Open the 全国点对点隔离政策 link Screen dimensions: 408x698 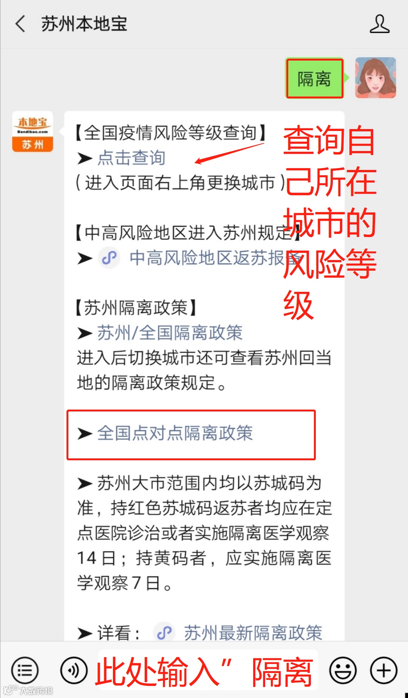coord(175,433)
